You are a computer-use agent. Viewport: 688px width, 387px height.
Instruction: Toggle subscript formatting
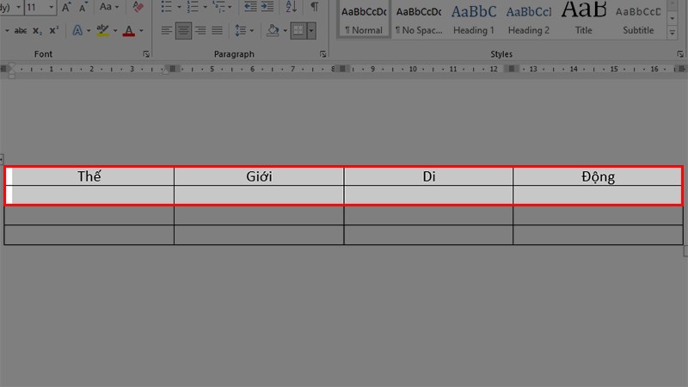(x=38, y=31)
